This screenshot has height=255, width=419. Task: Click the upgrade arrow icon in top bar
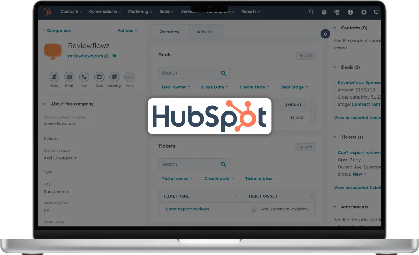click(x=324, y=12)
